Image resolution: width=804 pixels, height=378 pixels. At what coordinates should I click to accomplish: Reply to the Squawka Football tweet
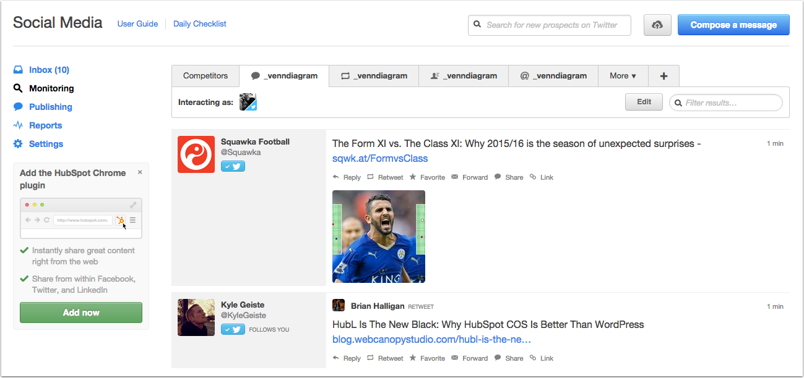pyautogui.click(x=347, y=177)
